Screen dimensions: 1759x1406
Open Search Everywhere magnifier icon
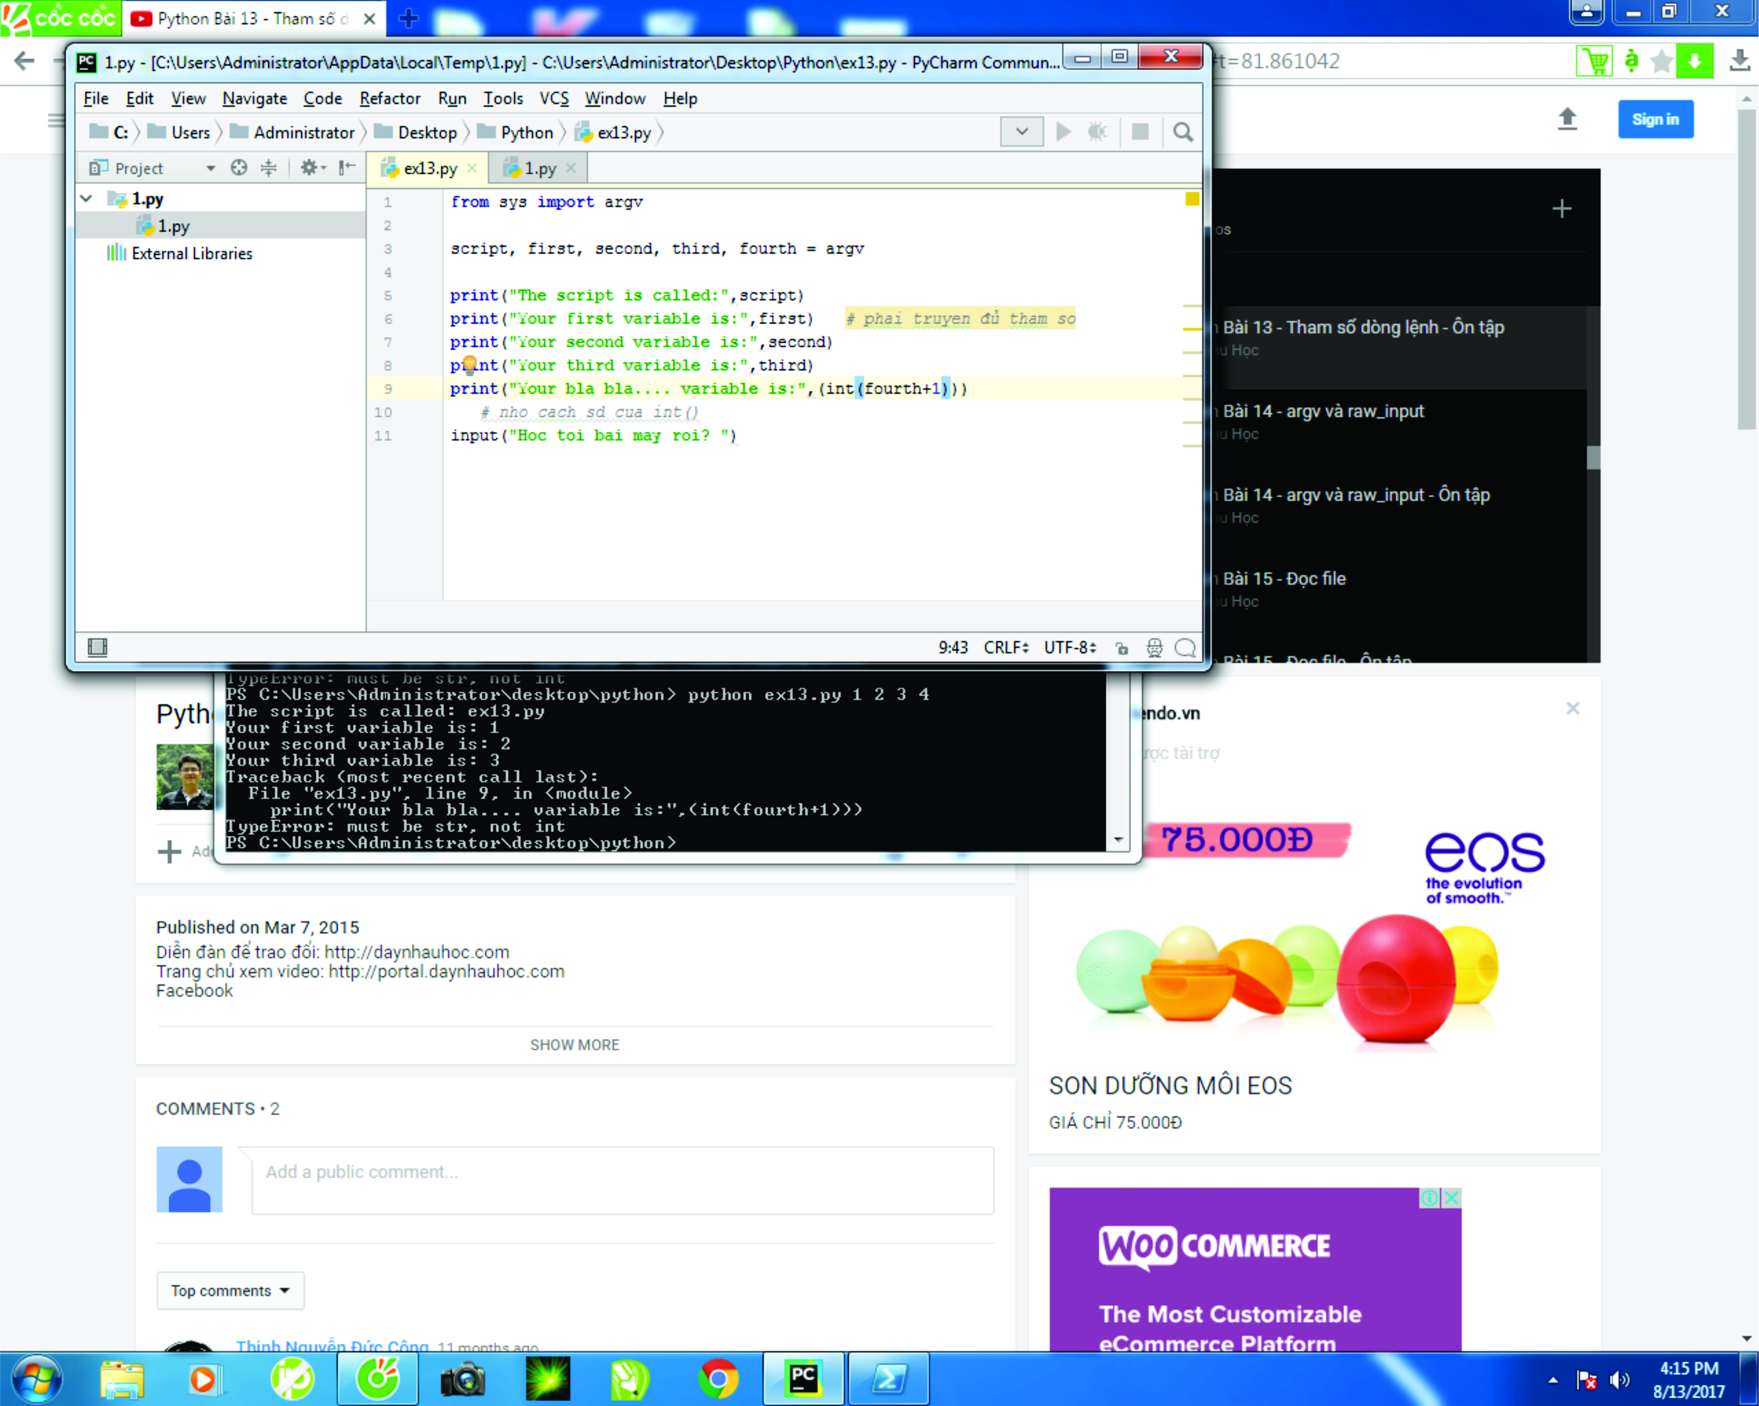pyautogui.click(x=1182, y=131)
